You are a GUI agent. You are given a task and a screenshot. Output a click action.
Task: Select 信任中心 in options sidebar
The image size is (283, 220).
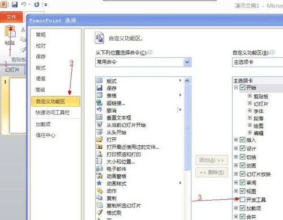(45, 135)
